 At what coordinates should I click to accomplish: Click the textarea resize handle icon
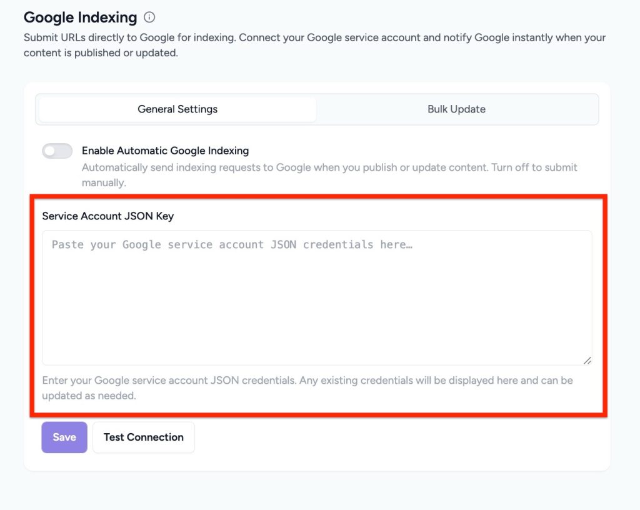click(587, 360)
